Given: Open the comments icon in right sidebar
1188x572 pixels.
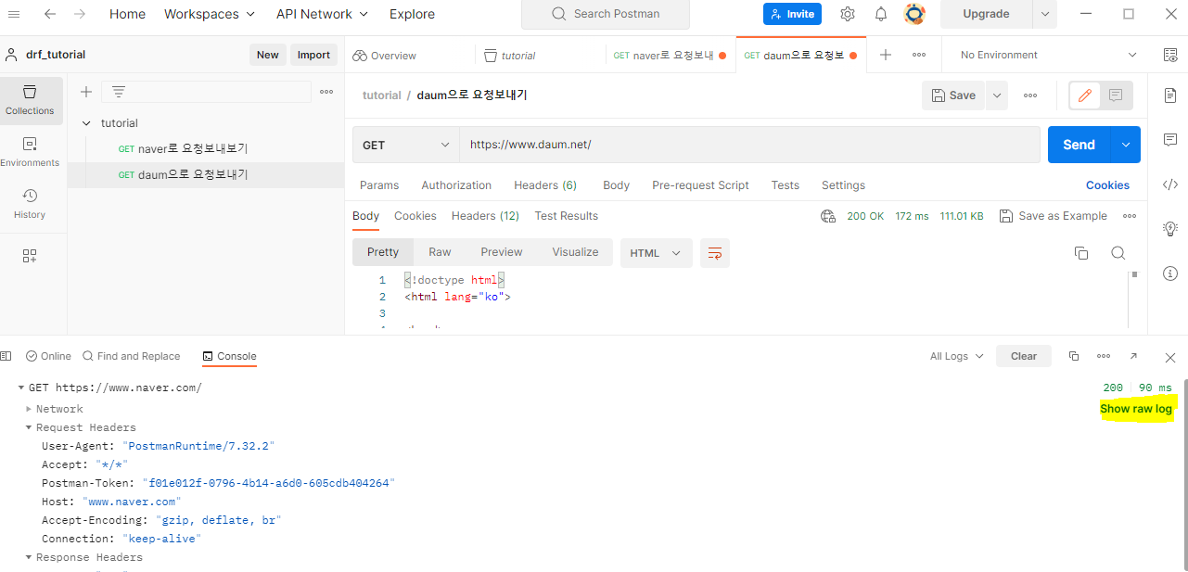Looking at the screenshot, I should coord(1170,140).
